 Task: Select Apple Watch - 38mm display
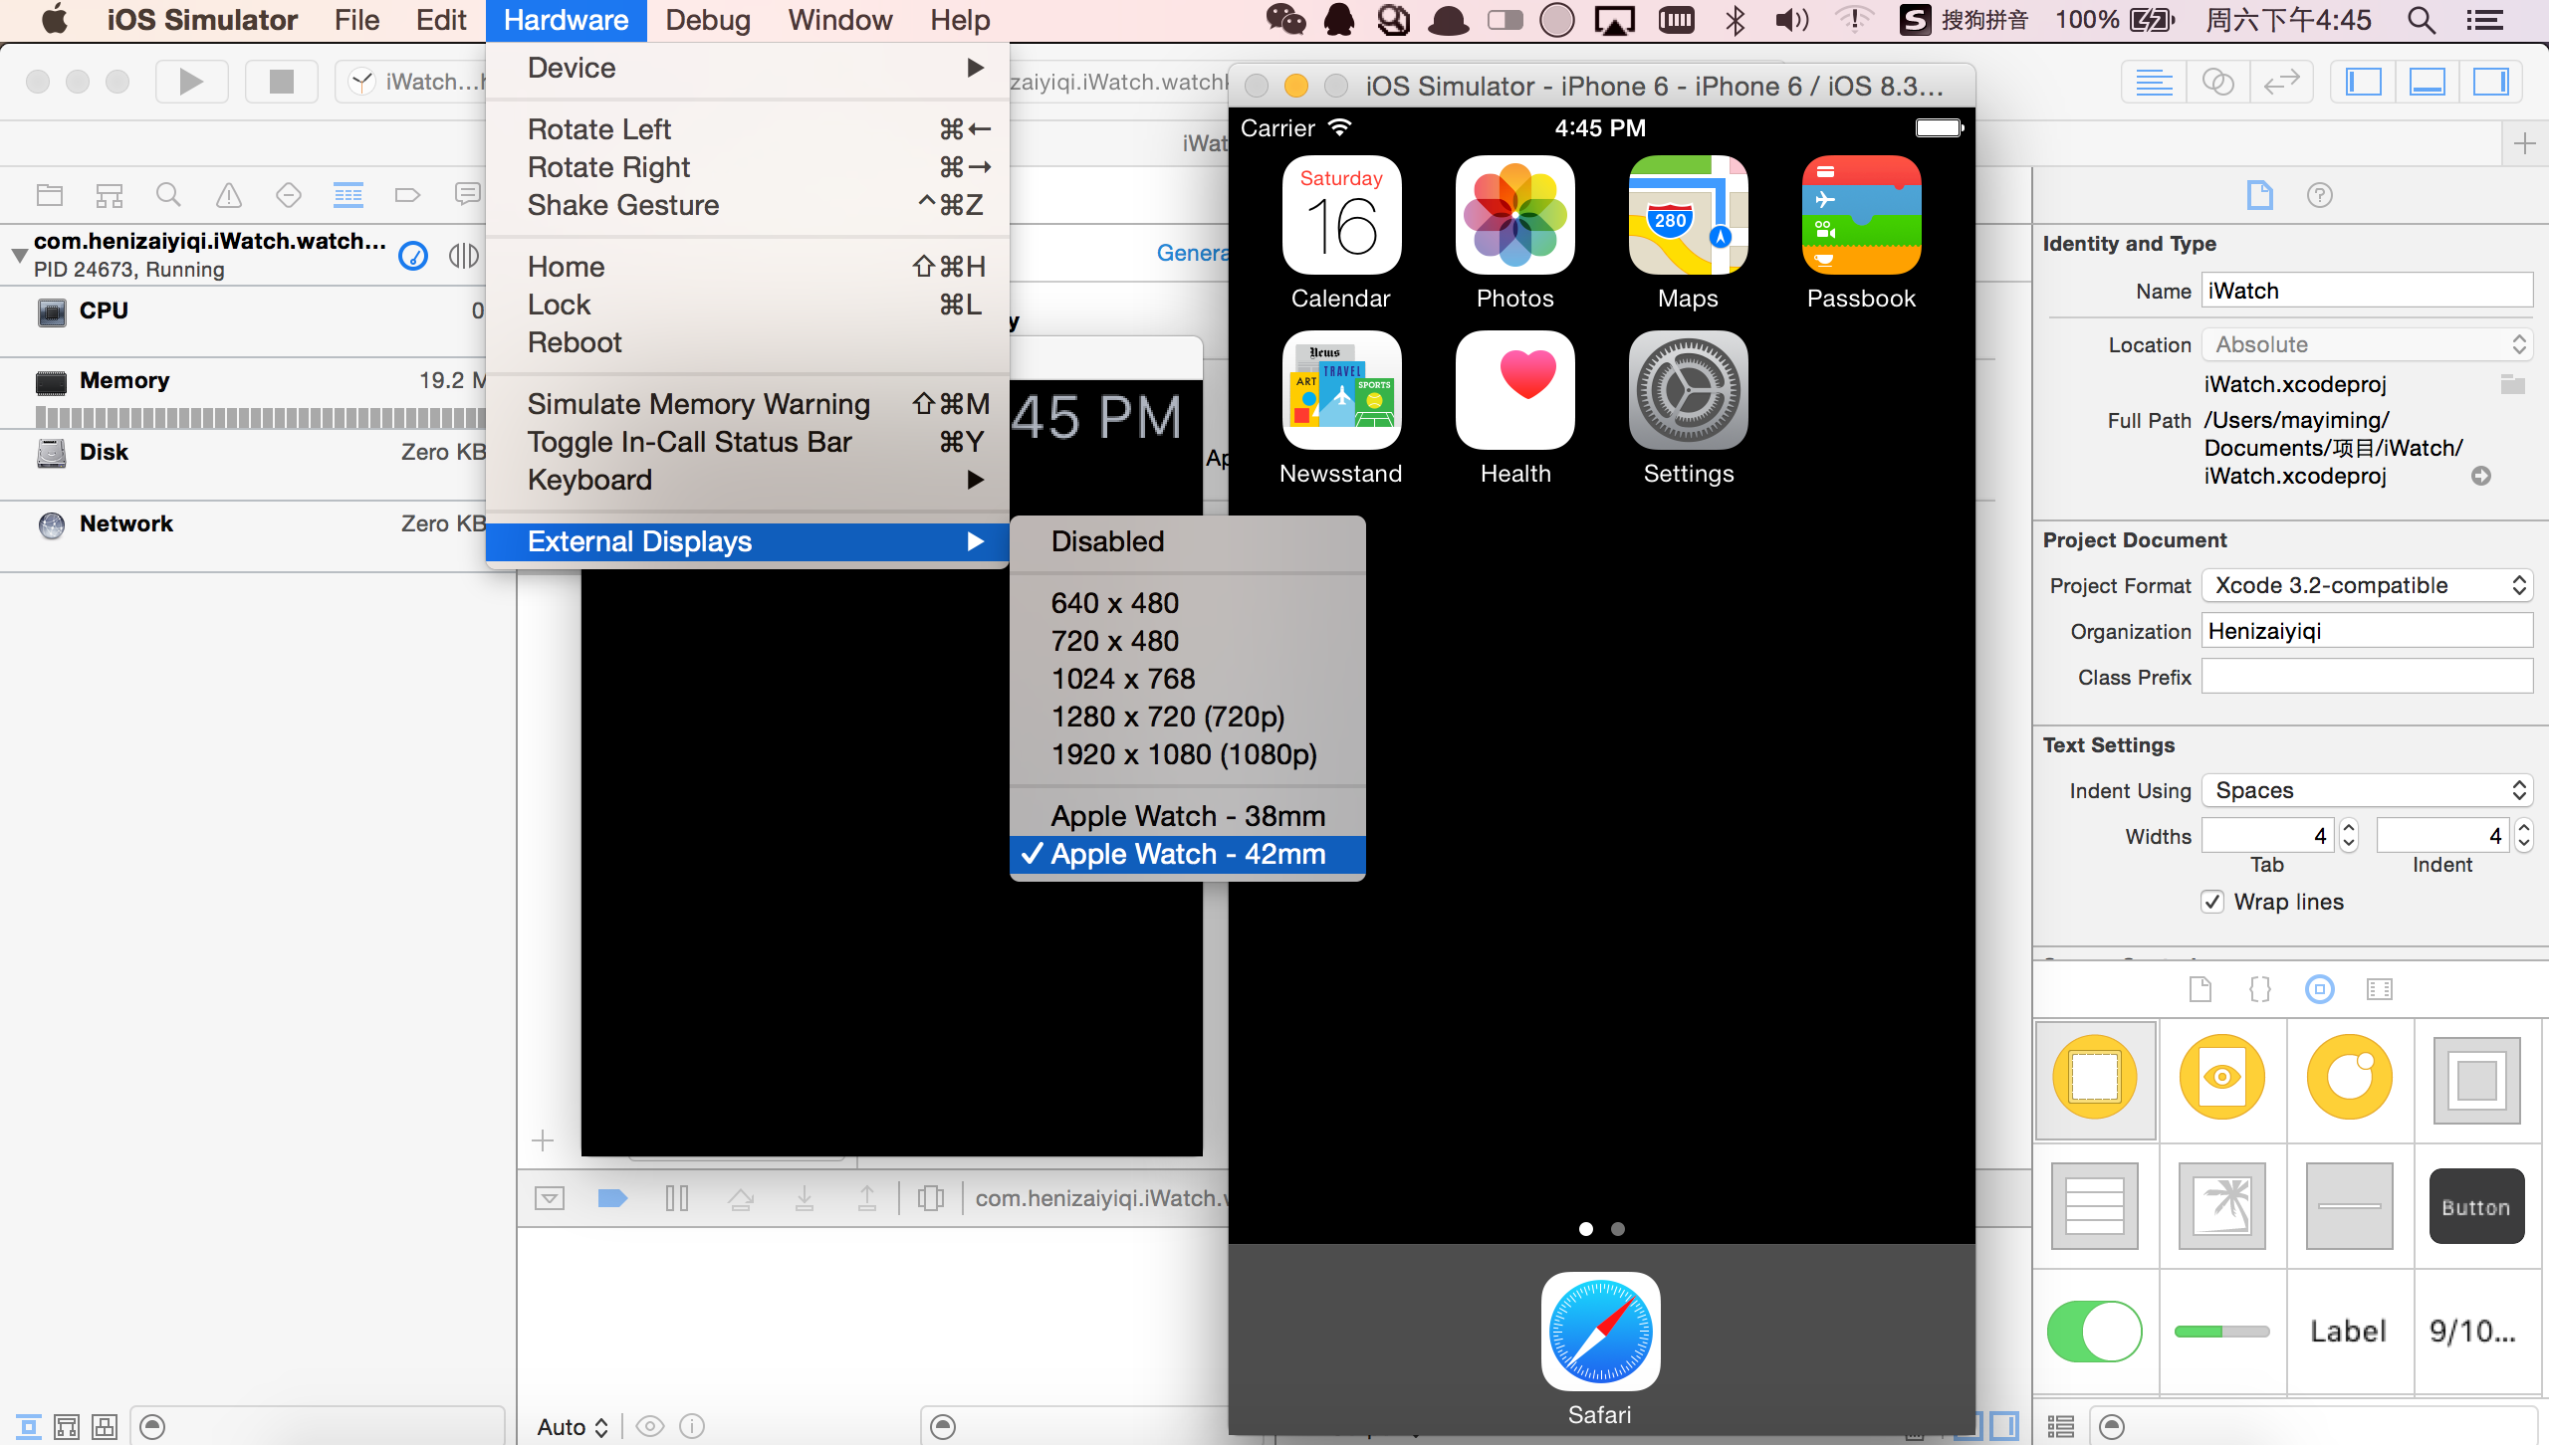coord(1188,816)
